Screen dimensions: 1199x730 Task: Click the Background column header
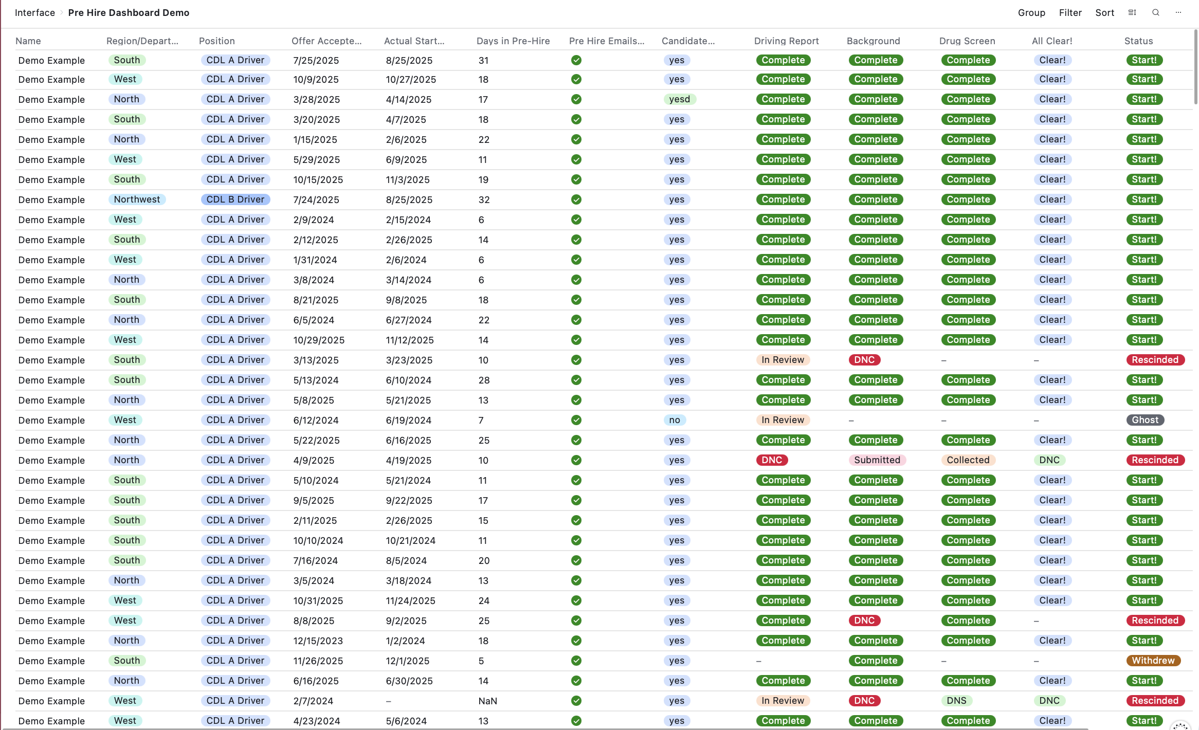874,41
